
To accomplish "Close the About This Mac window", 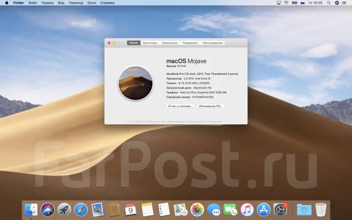I will pyautogui.click(x=109, y=43).
